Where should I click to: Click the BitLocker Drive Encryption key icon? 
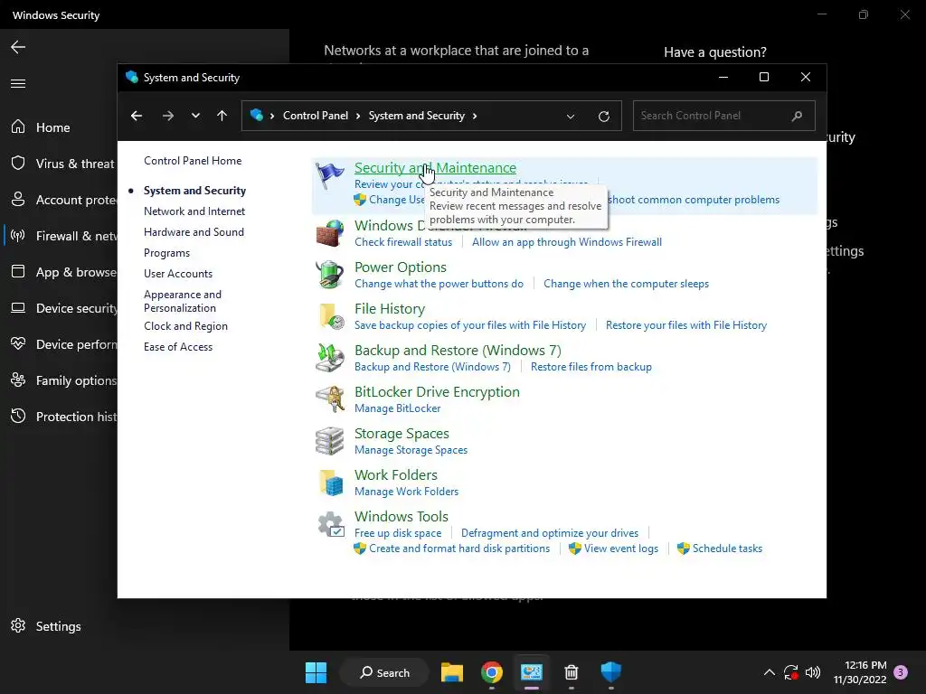tap(329, 399)
